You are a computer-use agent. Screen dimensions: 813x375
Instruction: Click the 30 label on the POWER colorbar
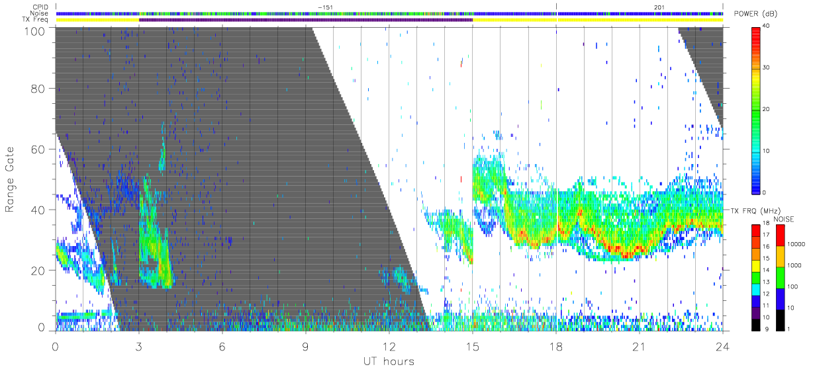pyautogui.click(x=766, y=67)
